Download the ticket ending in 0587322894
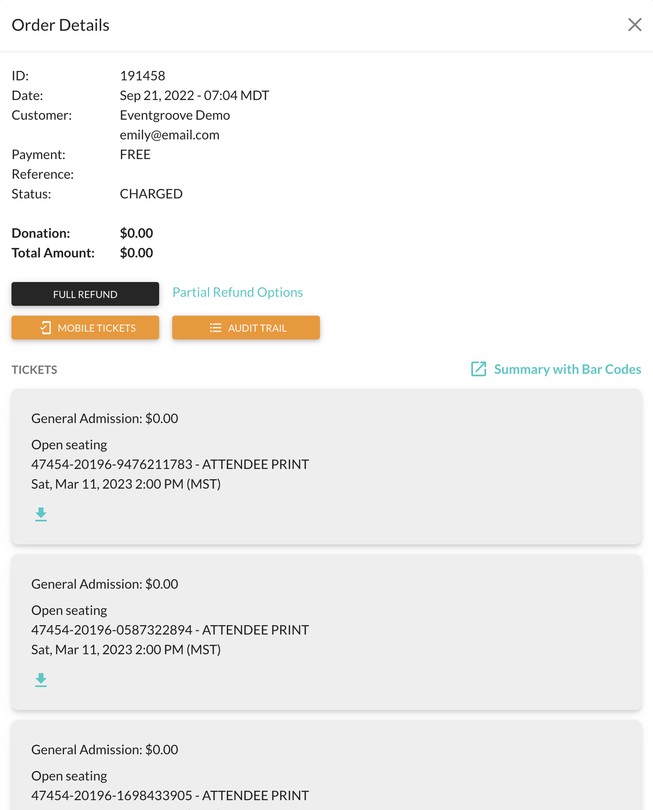This screenshot has height=810, width=653. 41,680
